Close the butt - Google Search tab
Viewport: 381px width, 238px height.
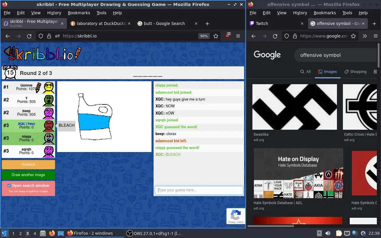(196, 24)
